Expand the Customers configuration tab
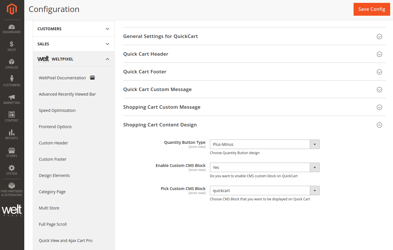This screenshot has width=393, height=250. (74, 29)
